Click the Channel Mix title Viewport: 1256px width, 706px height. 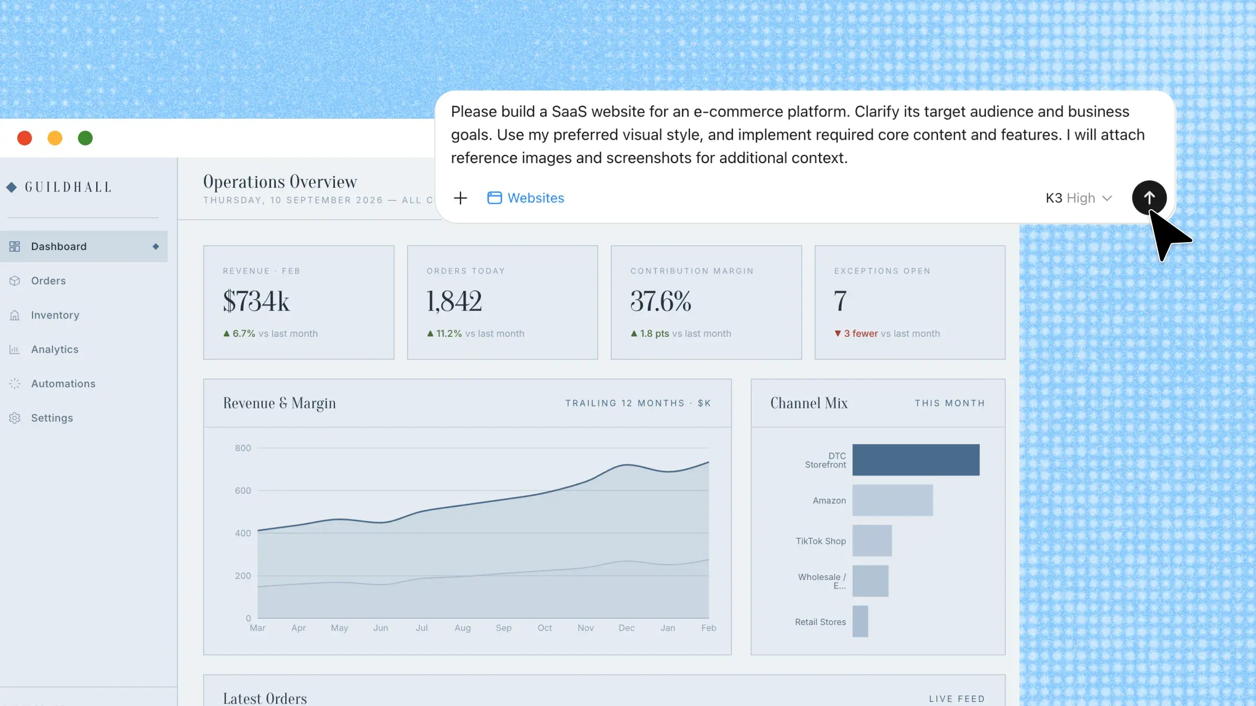click(809, 403)
